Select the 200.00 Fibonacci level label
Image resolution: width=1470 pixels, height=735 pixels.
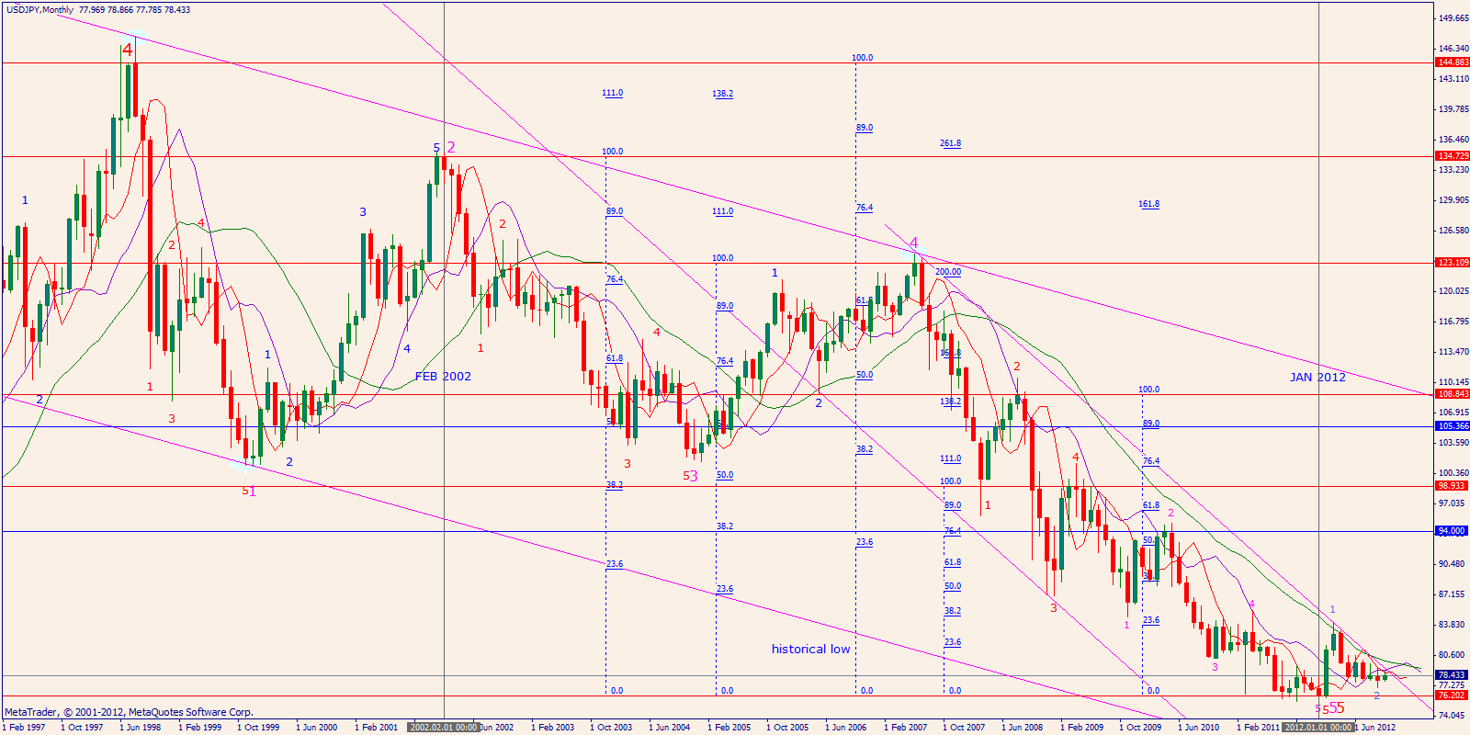pos(948,272)
